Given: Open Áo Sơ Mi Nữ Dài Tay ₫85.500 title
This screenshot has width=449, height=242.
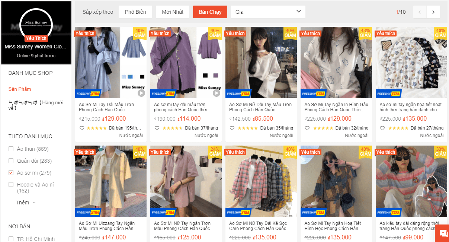Looking at the screenshot, I should point(260,107).
